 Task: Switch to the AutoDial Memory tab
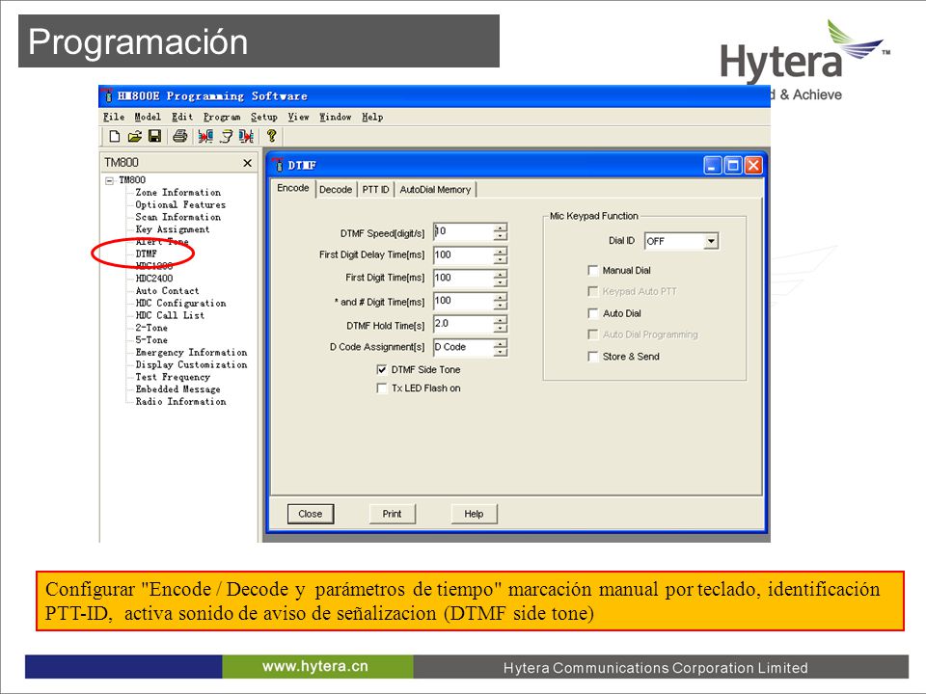coord(435,190)
